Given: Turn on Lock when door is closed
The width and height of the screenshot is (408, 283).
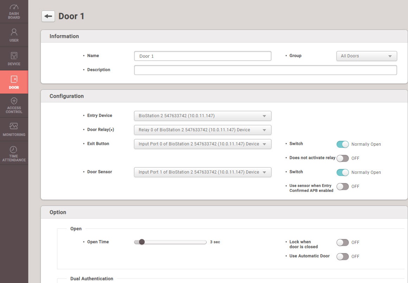Looking at the screenshot, I should 343,243.
